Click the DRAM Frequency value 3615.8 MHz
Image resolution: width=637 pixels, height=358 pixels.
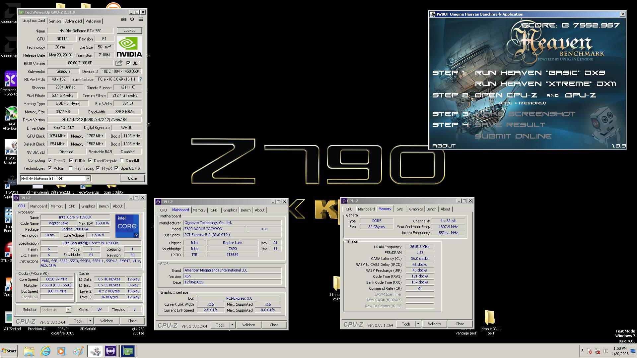pyautogui.click(x=419, y=247)
